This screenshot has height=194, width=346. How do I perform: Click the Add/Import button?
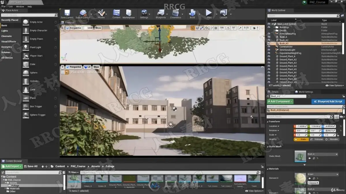(12, 166)
